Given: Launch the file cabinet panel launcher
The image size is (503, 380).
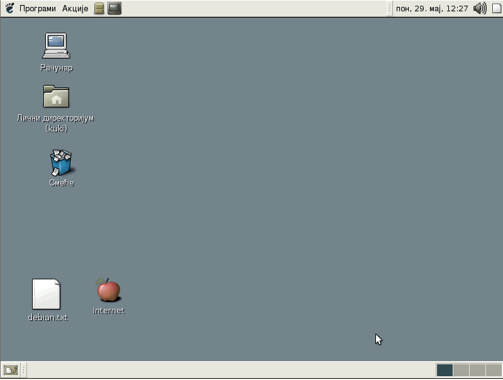Looking at the screenshot, I should coord(99,9).
